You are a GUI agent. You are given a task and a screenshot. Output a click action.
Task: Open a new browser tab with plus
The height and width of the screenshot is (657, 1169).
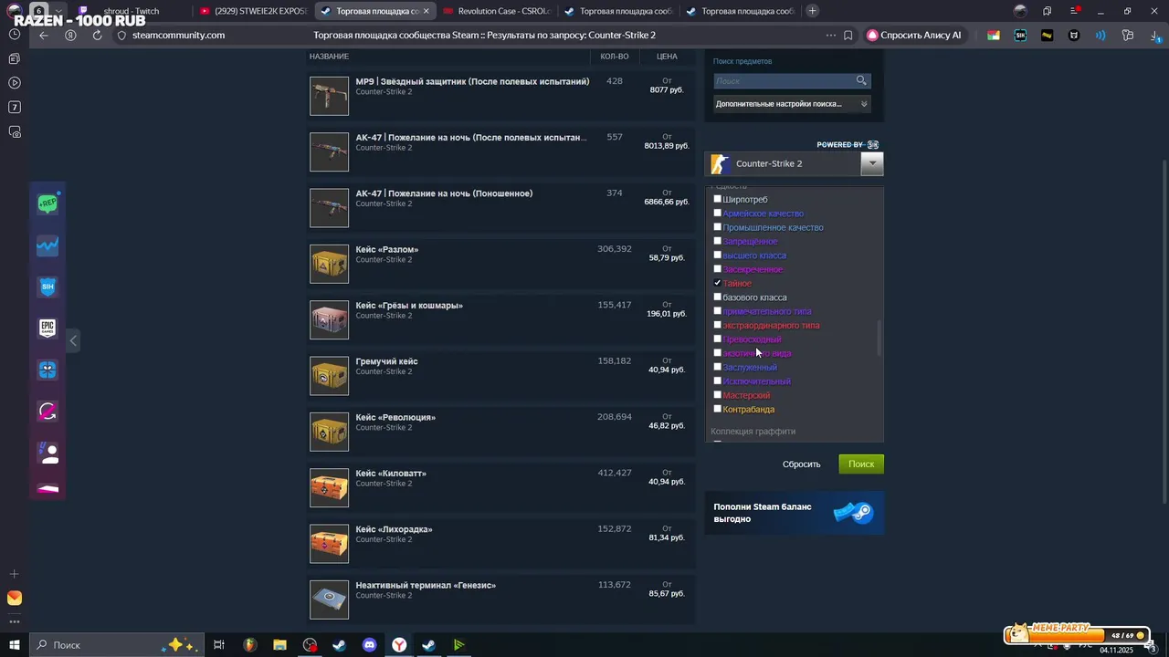812,11
